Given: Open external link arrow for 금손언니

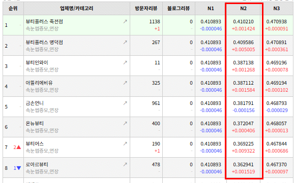Looking at the screenshot, I should click(x=125, y=103).
